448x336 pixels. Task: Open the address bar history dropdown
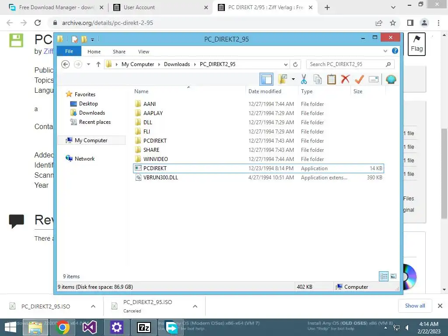coord(286,64)
